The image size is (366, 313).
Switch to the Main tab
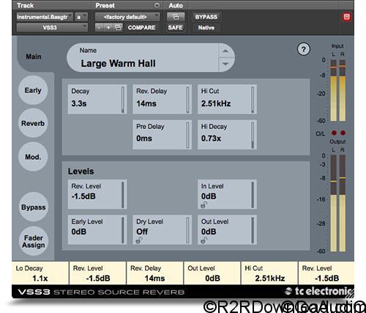[x=34, y=56]
